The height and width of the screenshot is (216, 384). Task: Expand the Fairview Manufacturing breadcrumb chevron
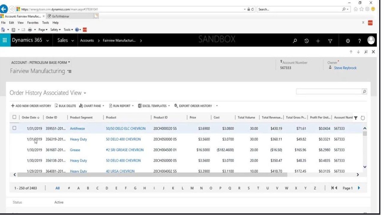pos(141,40)
